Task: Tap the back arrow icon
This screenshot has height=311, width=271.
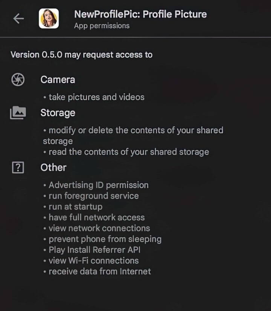Action: [18, 19]
